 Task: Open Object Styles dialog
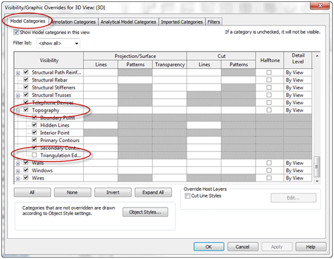click(x=145, y=212)
